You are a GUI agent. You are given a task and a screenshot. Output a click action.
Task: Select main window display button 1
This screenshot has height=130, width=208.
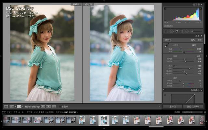[x=4, y=112]
